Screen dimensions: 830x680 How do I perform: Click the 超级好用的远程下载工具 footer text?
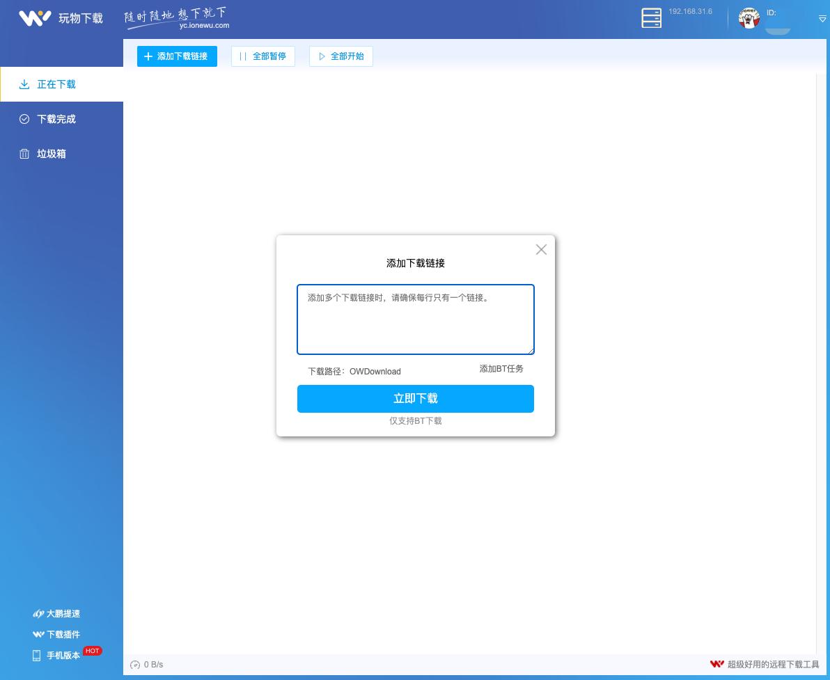(x=773, y=664)
